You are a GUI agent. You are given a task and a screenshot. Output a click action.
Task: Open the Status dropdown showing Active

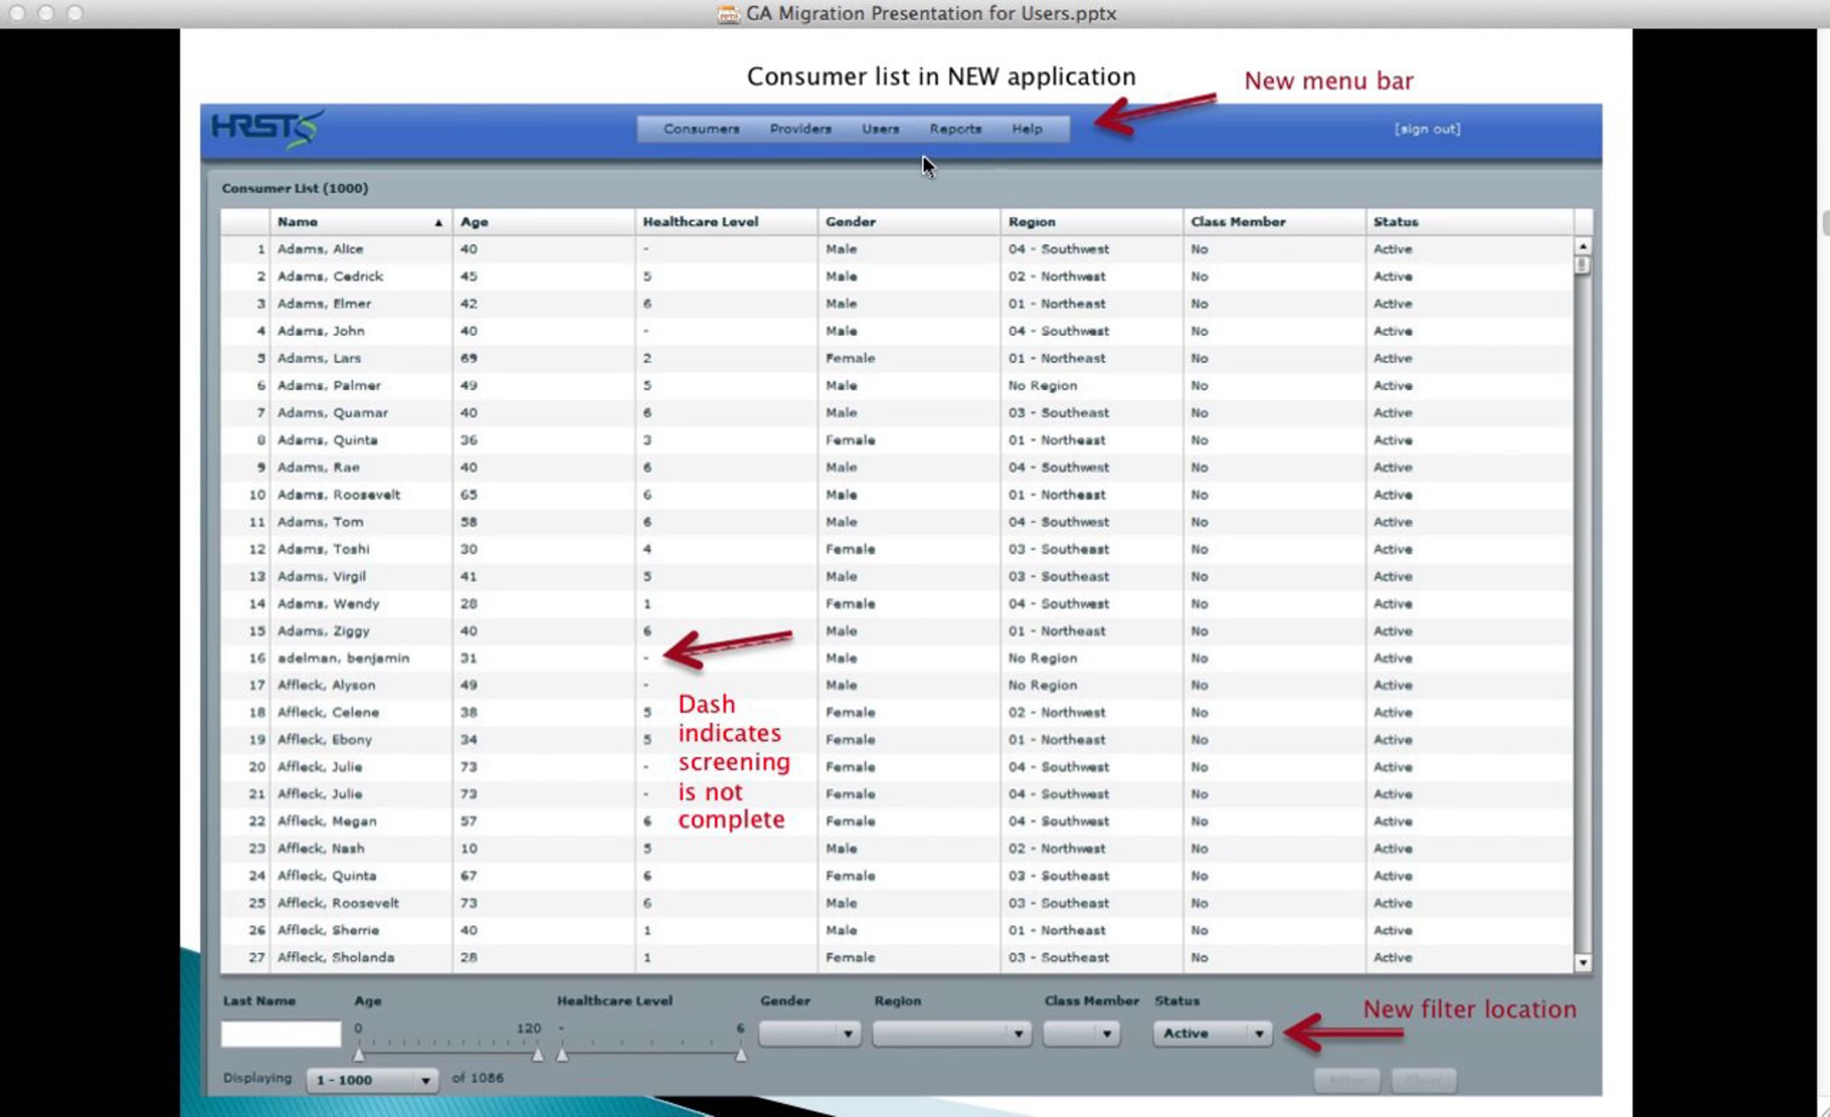(x=1212, y=1033)
